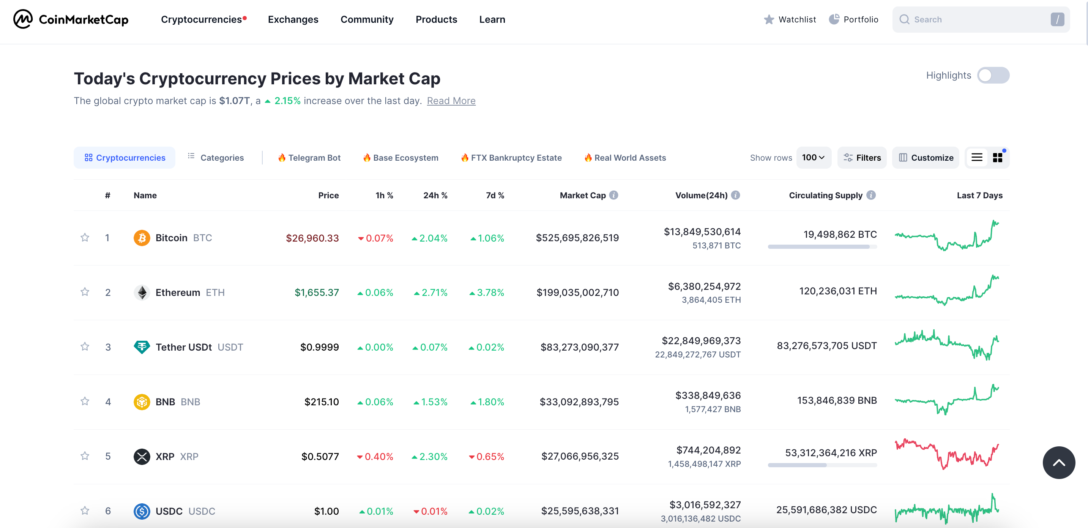Open the Bitcoin 7-day sparkline chart
This screenshot has height=528, width=1088.
[946, 235]
